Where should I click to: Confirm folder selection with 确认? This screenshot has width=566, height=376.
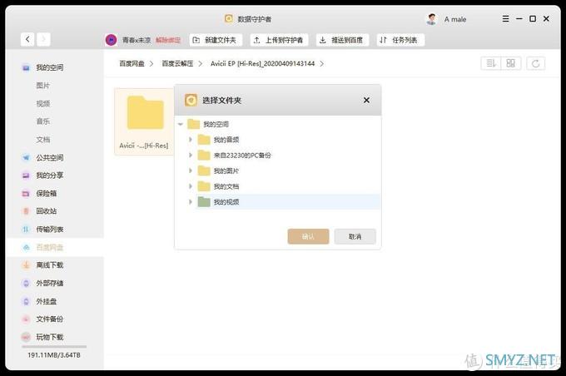point(308,236)
